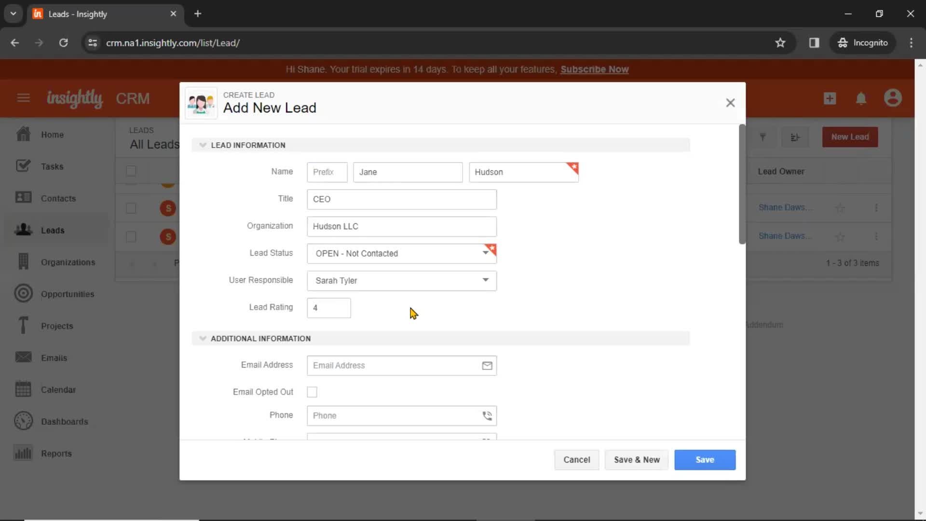
Task: Toggle the Lead Status required field marker
Action: point(493,247)
